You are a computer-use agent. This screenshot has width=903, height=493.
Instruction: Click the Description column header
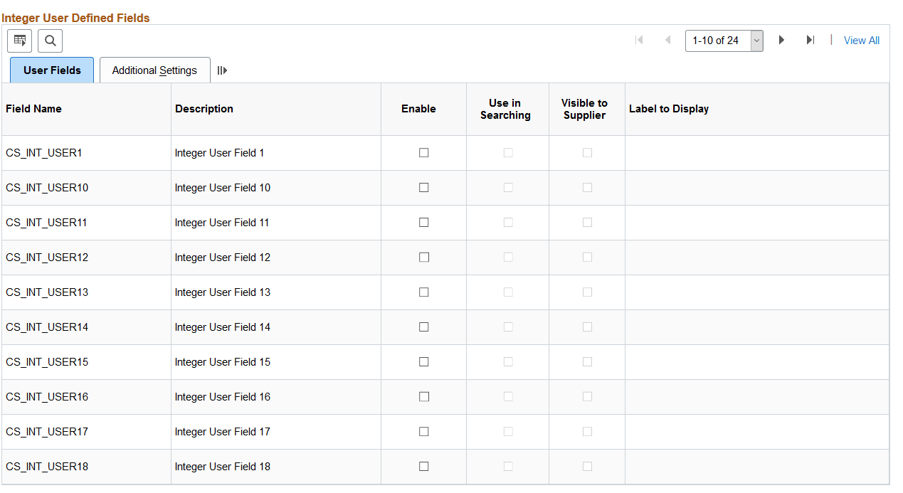[204, 108]
